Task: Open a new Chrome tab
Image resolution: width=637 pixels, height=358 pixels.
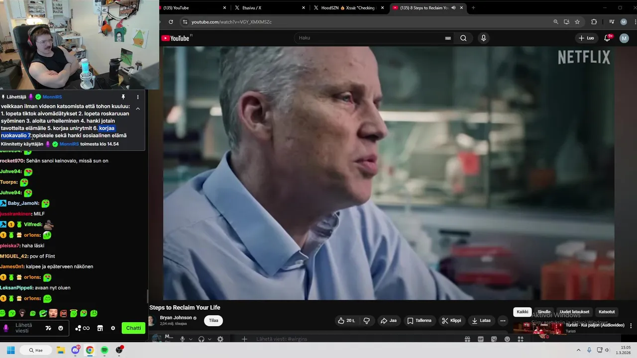Action: point(473,8)
